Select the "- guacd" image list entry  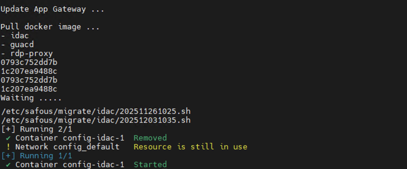pos(17,45)
